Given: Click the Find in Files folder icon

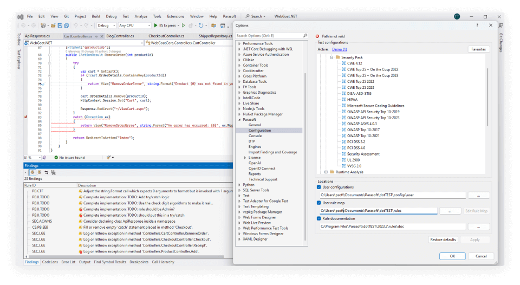Looking at the screenshot, I should [x=214, y=25].
